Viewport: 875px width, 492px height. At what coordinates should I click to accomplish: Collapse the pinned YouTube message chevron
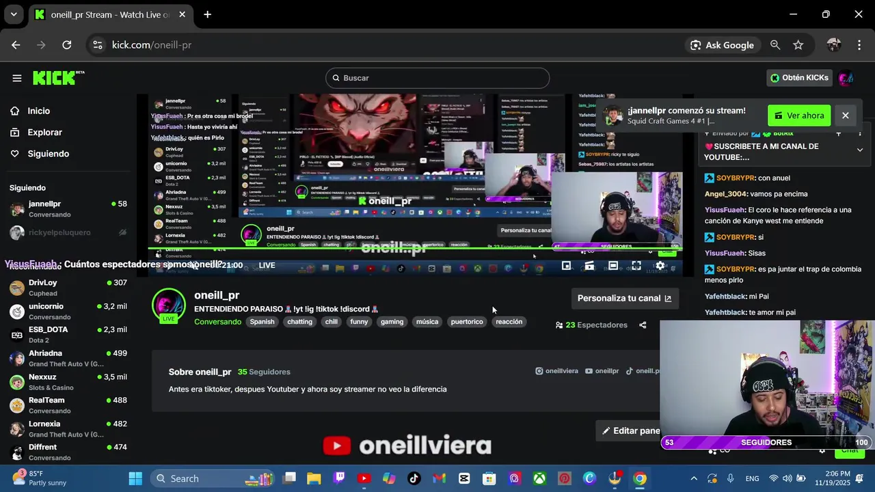[860, 150]
